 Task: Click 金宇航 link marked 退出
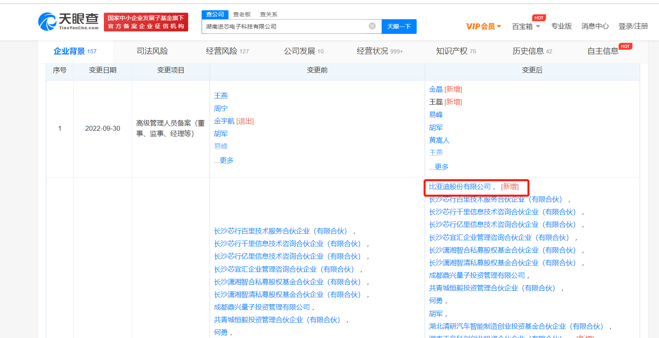(x=224, y=121)
